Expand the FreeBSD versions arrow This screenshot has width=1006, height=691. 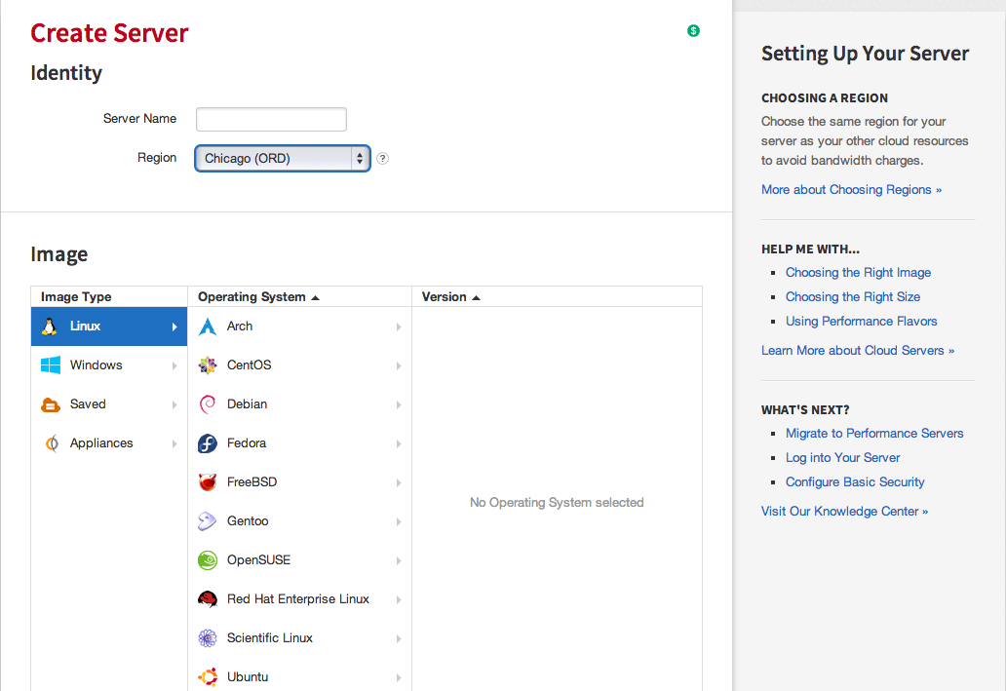click(x=399, y=482)
